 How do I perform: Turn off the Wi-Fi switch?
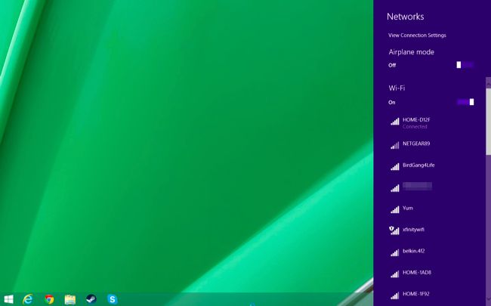pyautogui.click(x=465, y=102)
